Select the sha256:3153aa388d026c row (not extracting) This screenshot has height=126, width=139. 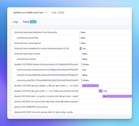[x=72, y=75]
